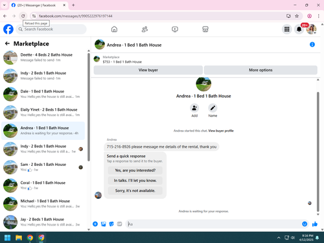This screenshot has width=324, height=243.
Task: Click the conversation list scrollbar
Action: [89, 107]
